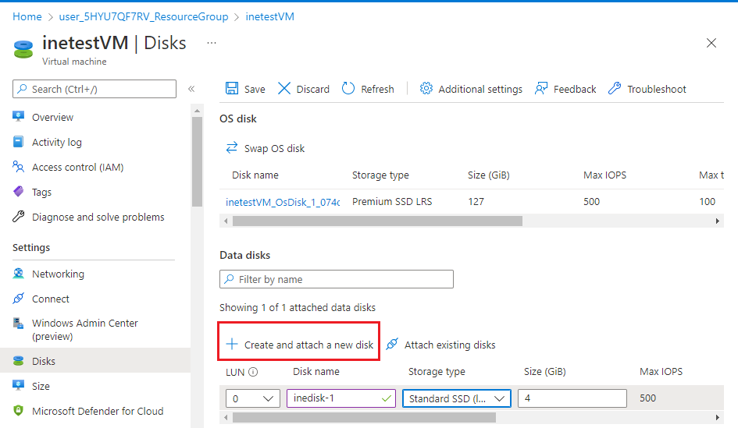The height and width of the screenshot is (428, 738).
Task: Refresh the Disks page
Action: (x=348, y=89)
